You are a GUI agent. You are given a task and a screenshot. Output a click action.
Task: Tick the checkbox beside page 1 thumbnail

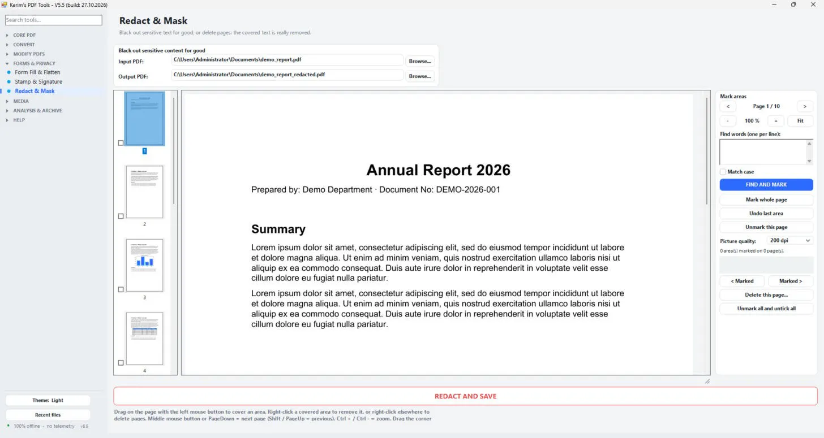121,143
